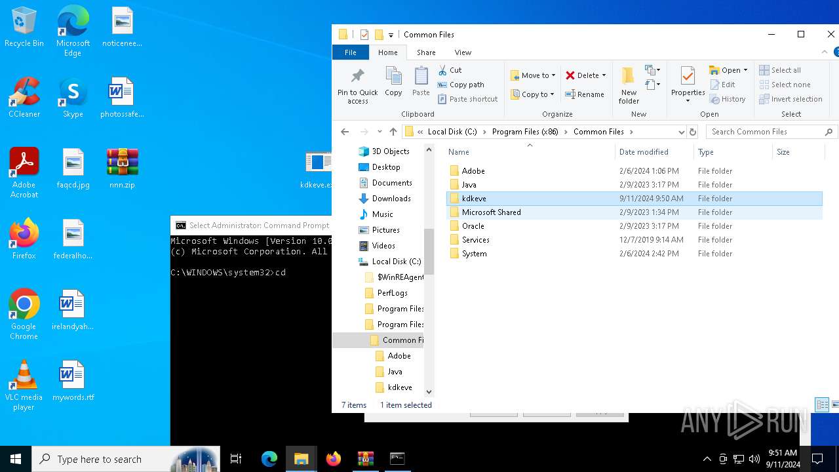Open CCleaner desktop shortcut

(24, 98)
